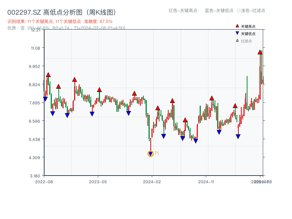Click the 2024-11 x-axis label
The width and height of the screenshot is (292, 219).
tap(206, 182)
